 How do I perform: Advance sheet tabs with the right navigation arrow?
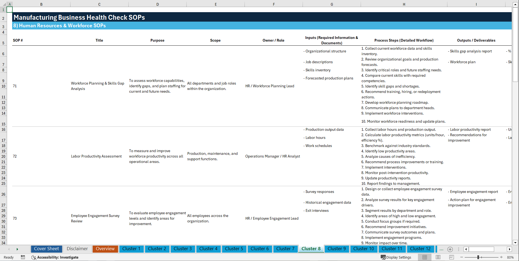(x=17, y=249)
